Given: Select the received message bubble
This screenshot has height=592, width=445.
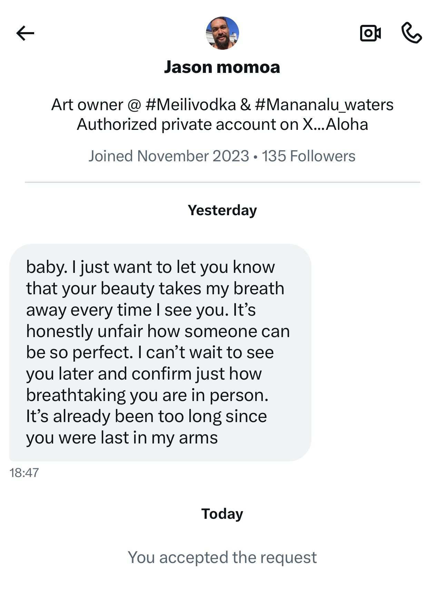Looking at the screenshot, I should [x=160, y=352].
